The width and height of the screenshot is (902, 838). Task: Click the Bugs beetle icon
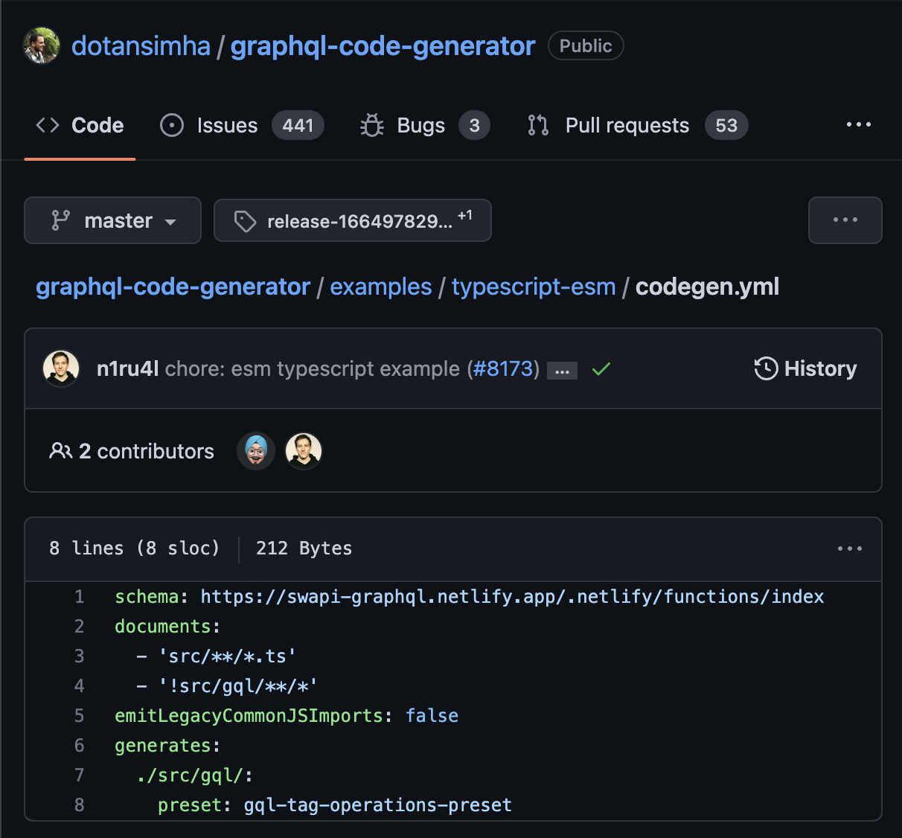372,125
